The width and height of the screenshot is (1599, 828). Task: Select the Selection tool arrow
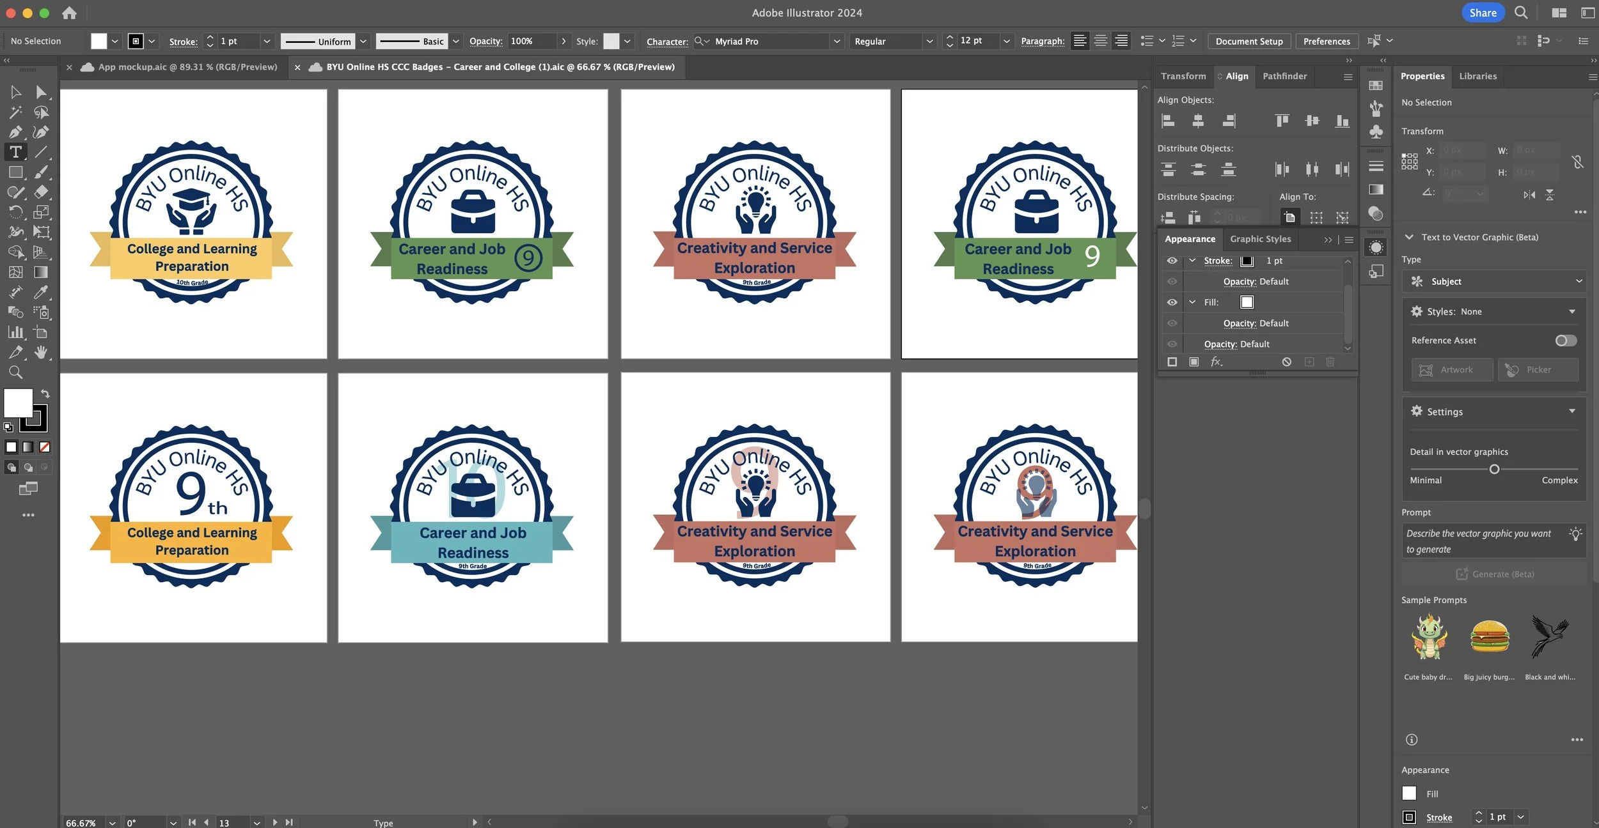tap(16, 92)
